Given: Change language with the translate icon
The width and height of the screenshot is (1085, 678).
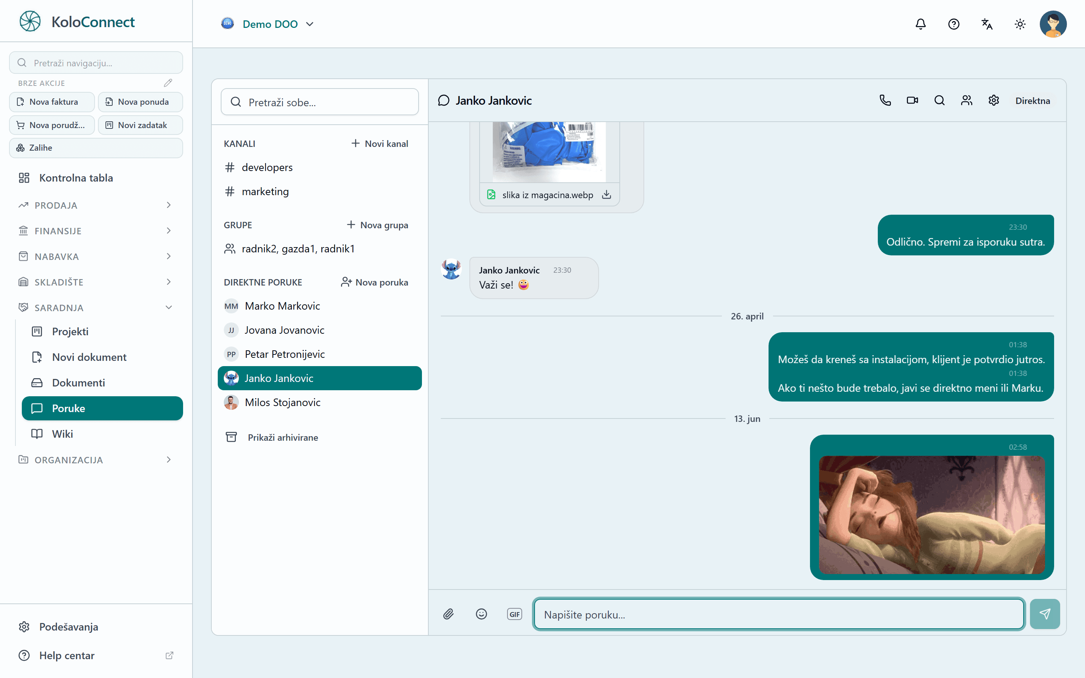Looking at the screenshot, I should point(987,24).
